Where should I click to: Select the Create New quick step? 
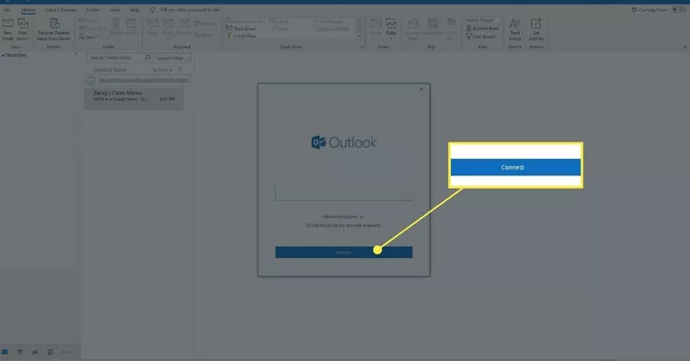pyautogui.click(x=241, y=36)
